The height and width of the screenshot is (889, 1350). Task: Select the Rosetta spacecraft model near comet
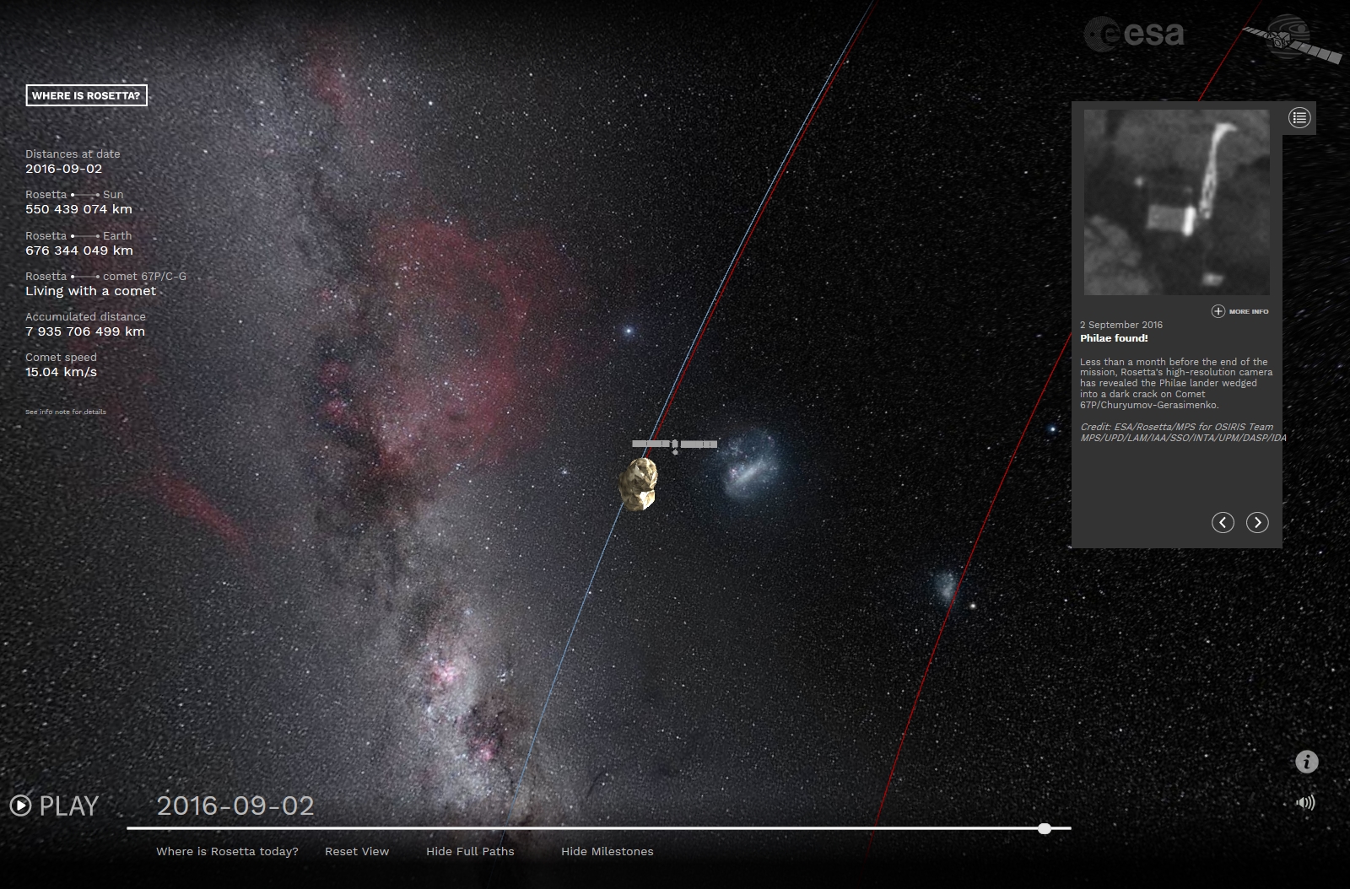(675, 444)
